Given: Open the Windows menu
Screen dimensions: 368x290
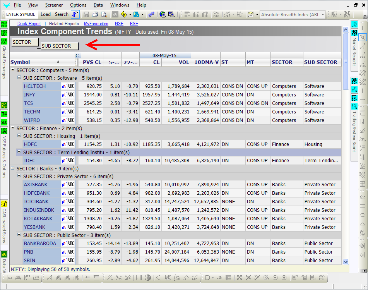Looking at the screenshot, I should point(120,5).
